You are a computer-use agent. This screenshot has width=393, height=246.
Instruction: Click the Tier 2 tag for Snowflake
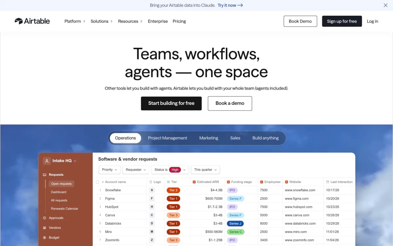click(x=173, y=190)
